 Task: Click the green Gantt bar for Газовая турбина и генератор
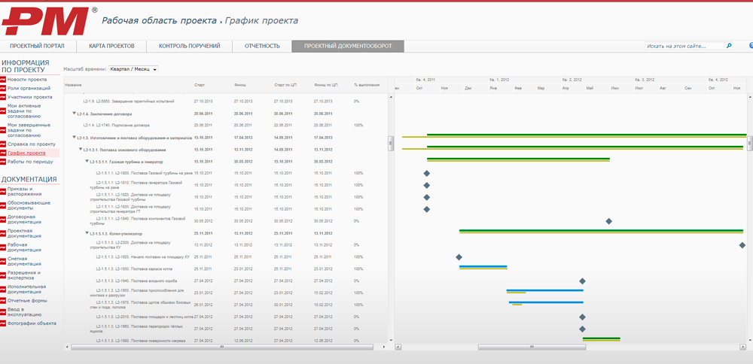(518, 159)
